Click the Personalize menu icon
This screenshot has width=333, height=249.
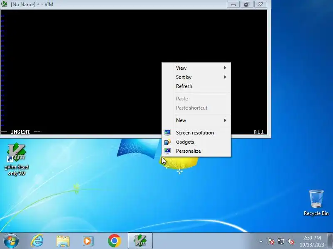[167, 151]
